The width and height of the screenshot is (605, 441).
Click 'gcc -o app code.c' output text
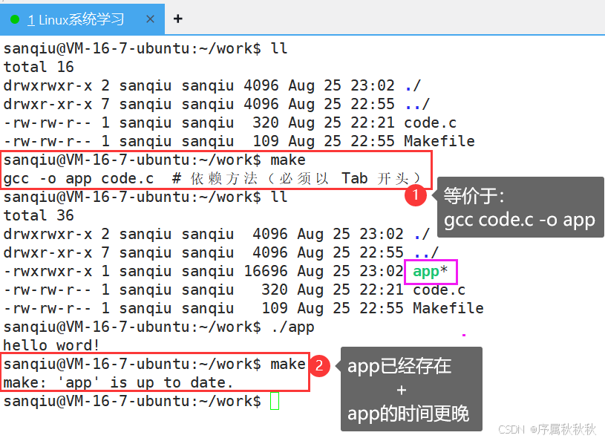[x=79, y=179]
